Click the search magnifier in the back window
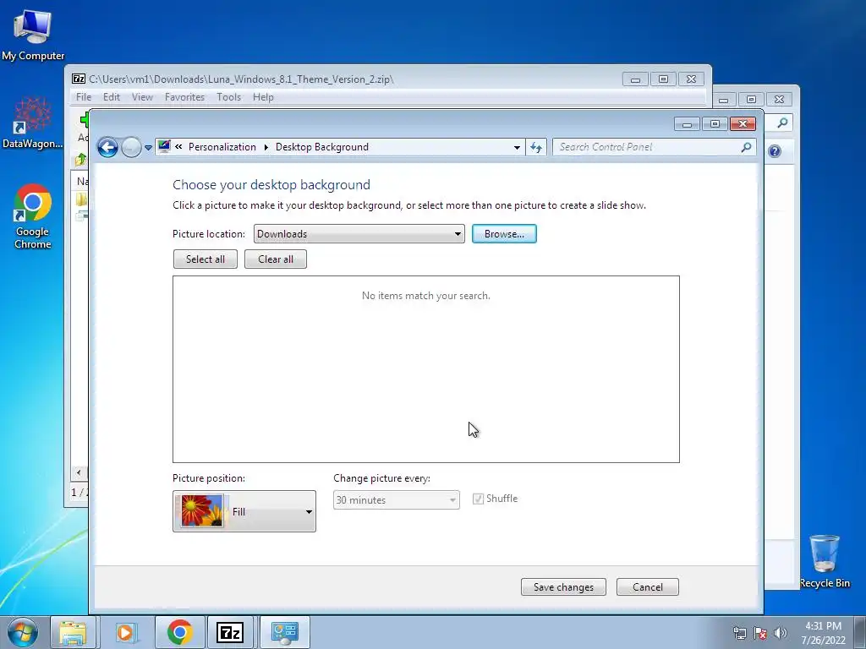 pyautogui.click(x=782, y=123)
